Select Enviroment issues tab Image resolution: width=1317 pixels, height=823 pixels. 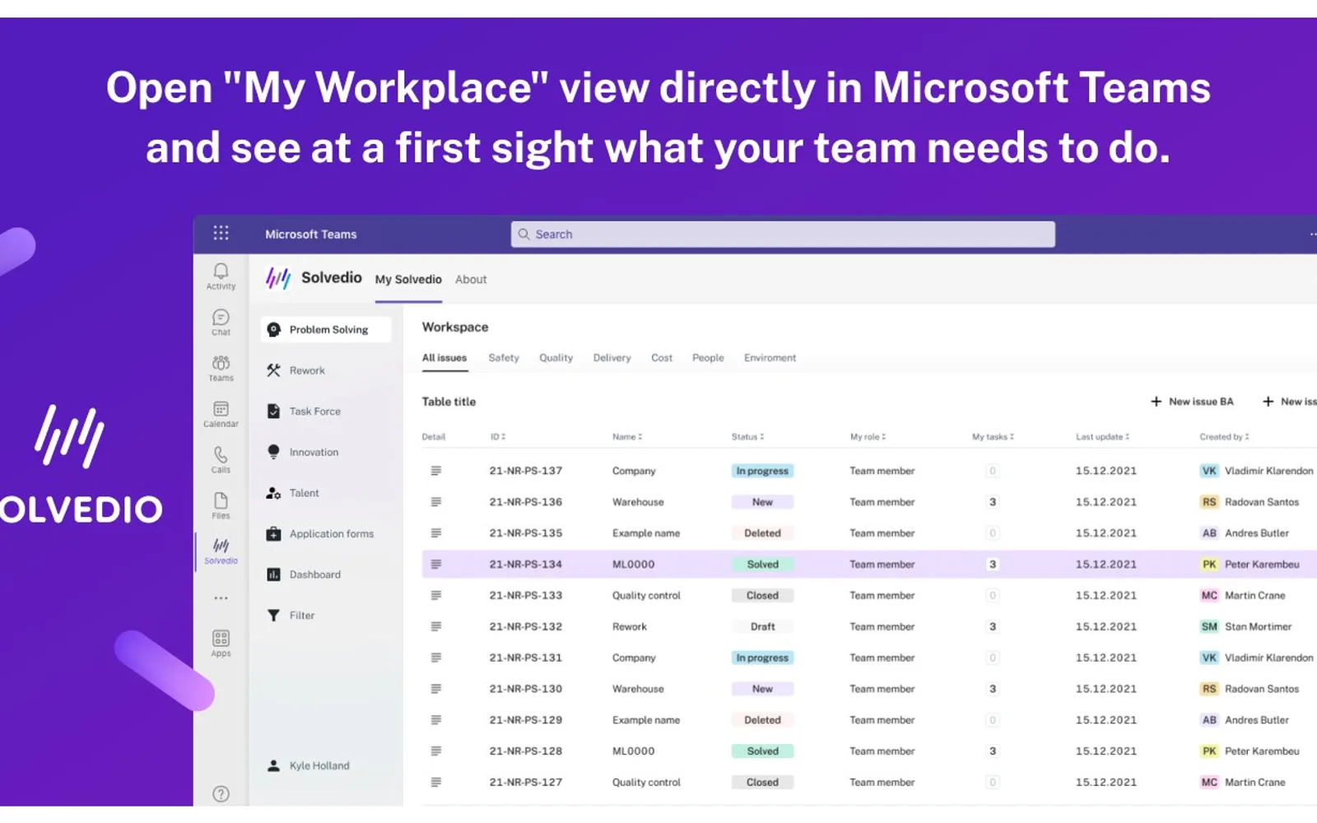pyautogui.click(x=770, y=358)
